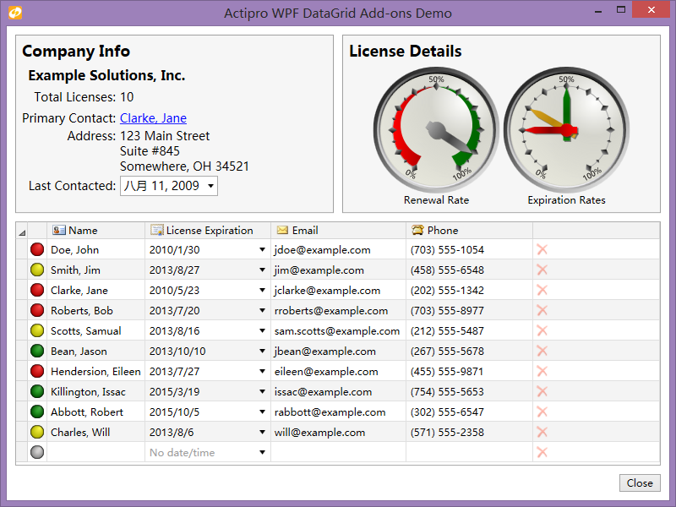Click the sam.scotts@example.com email cell
The width and height of the screenshot is (676, 507).
point(339,330)
